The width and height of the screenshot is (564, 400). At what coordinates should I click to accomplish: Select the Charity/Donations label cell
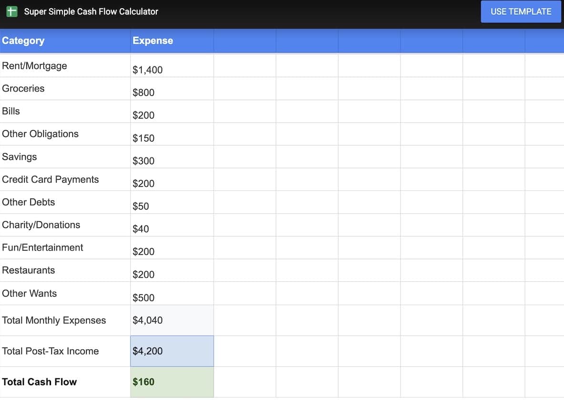coord(65,225)
